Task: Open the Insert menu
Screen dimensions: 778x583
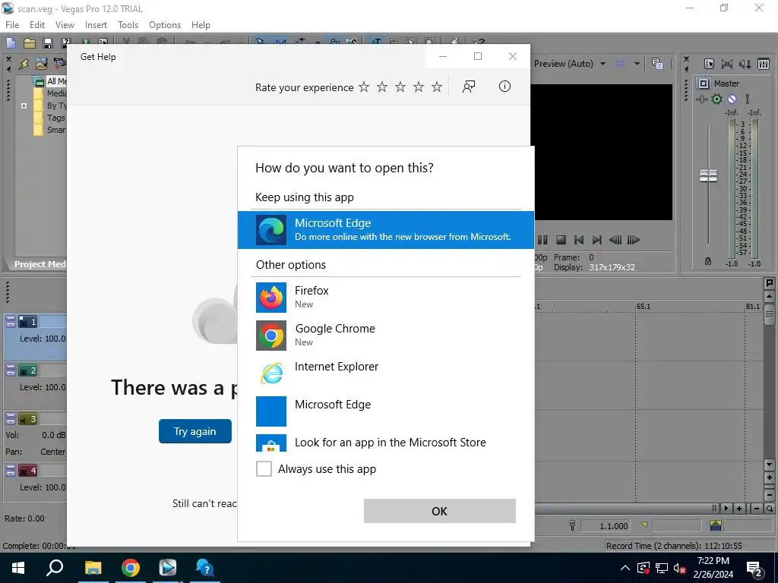Action: [x=96, y=25]
